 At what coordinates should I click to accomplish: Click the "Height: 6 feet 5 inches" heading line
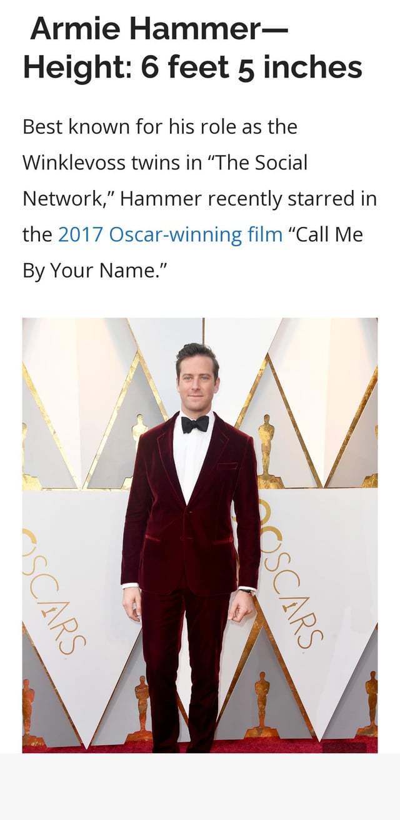[192, 67]
